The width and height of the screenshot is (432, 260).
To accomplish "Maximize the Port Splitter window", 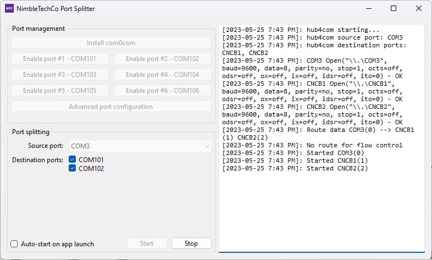I will [x=394, y=9].
